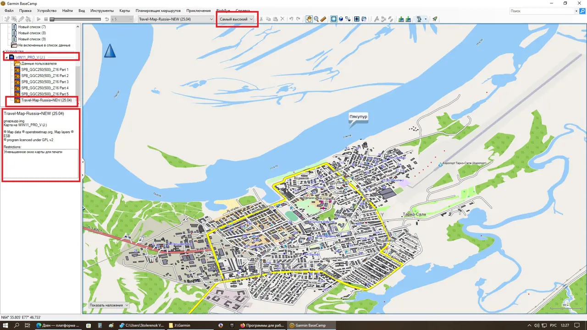587x330 pixels.
Task: Select the Hand pan tool
Action: 309,19
